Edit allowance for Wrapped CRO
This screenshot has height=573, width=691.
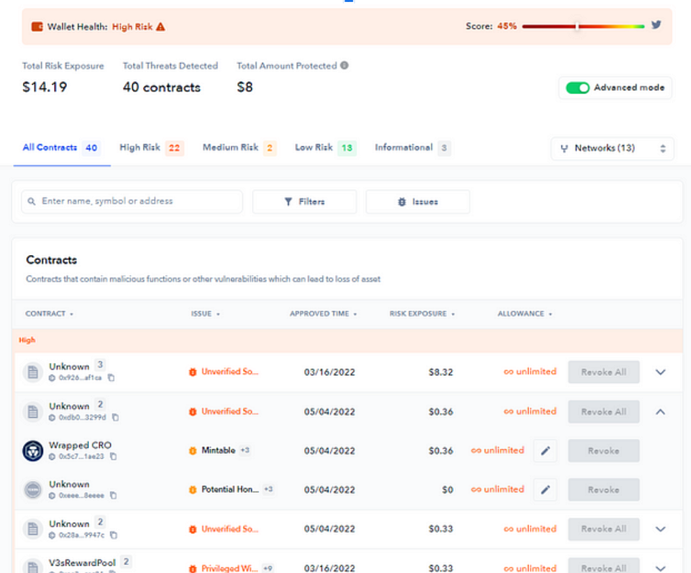pyautogui.click(x=545, y=450)
